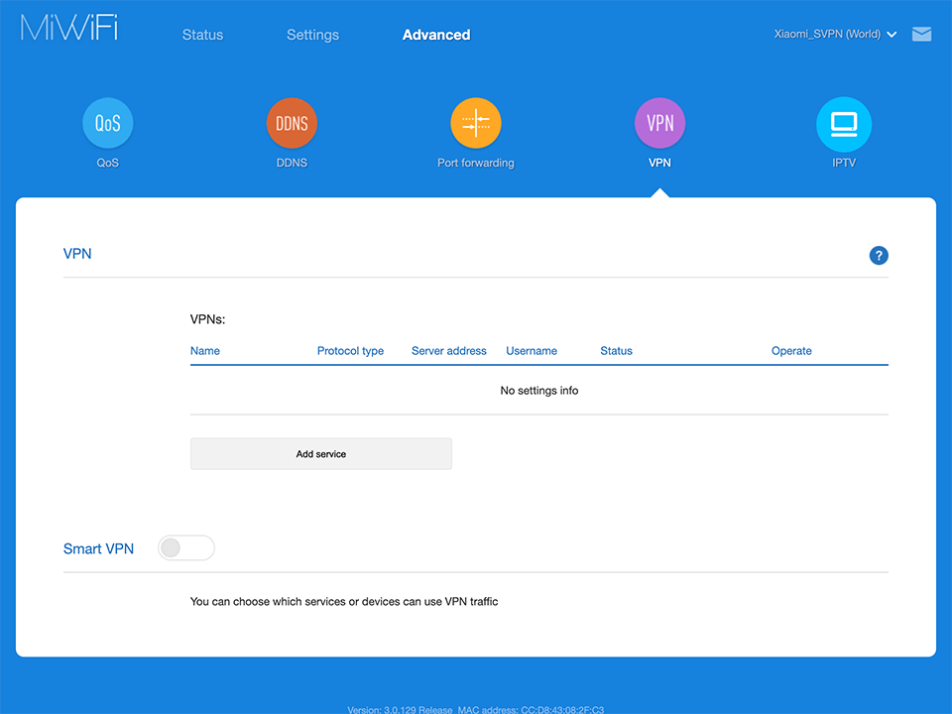
Task: Click the Server address column header
Action: click(448, 351)
